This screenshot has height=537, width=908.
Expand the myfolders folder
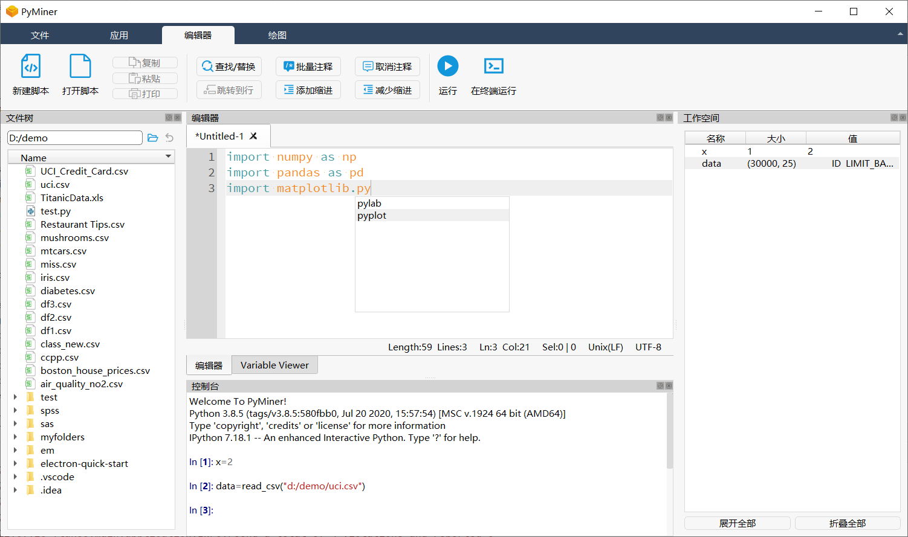coord(15,437)
